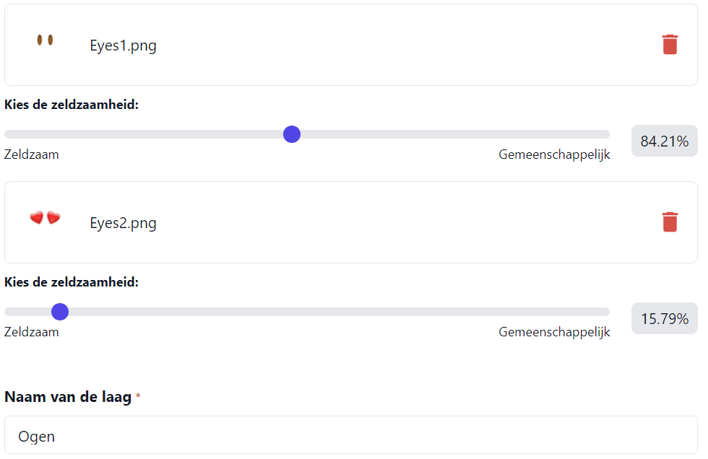Open the heart eyes thumbnail of Eyes2.png
708x459 pixels.
(x=45, y=217)
